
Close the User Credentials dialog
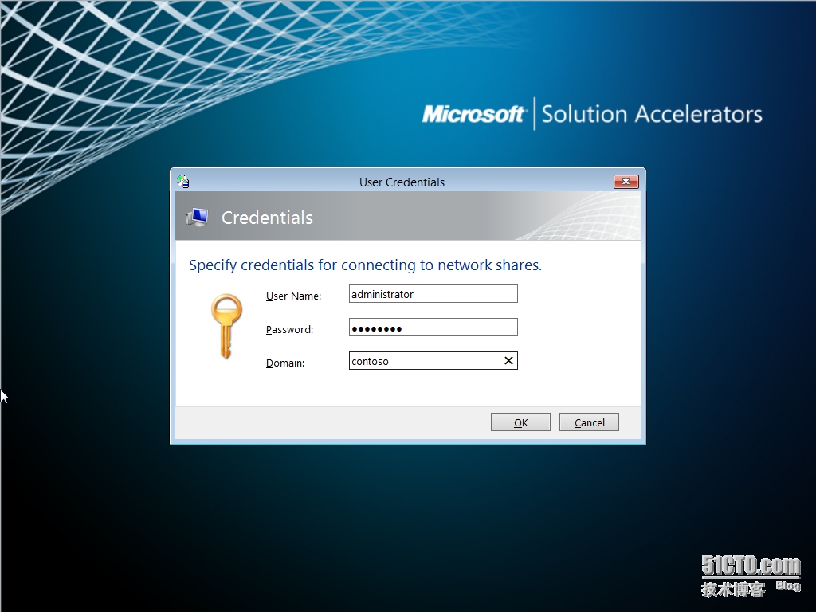coord(626,181)
